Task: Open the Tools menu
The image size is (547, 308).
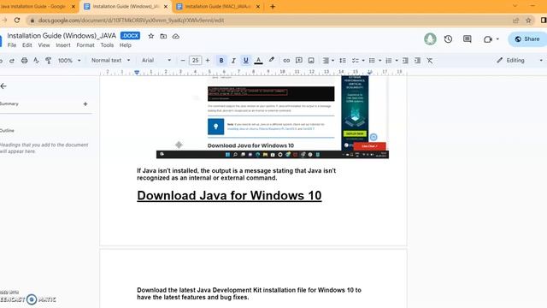Action: click(107, 45)
